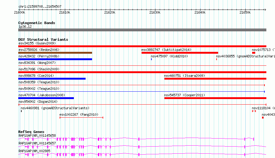The width and height of the screenshot is (275, 158).
Task: Select variant label nsv1075713
Action: (263, 50)
